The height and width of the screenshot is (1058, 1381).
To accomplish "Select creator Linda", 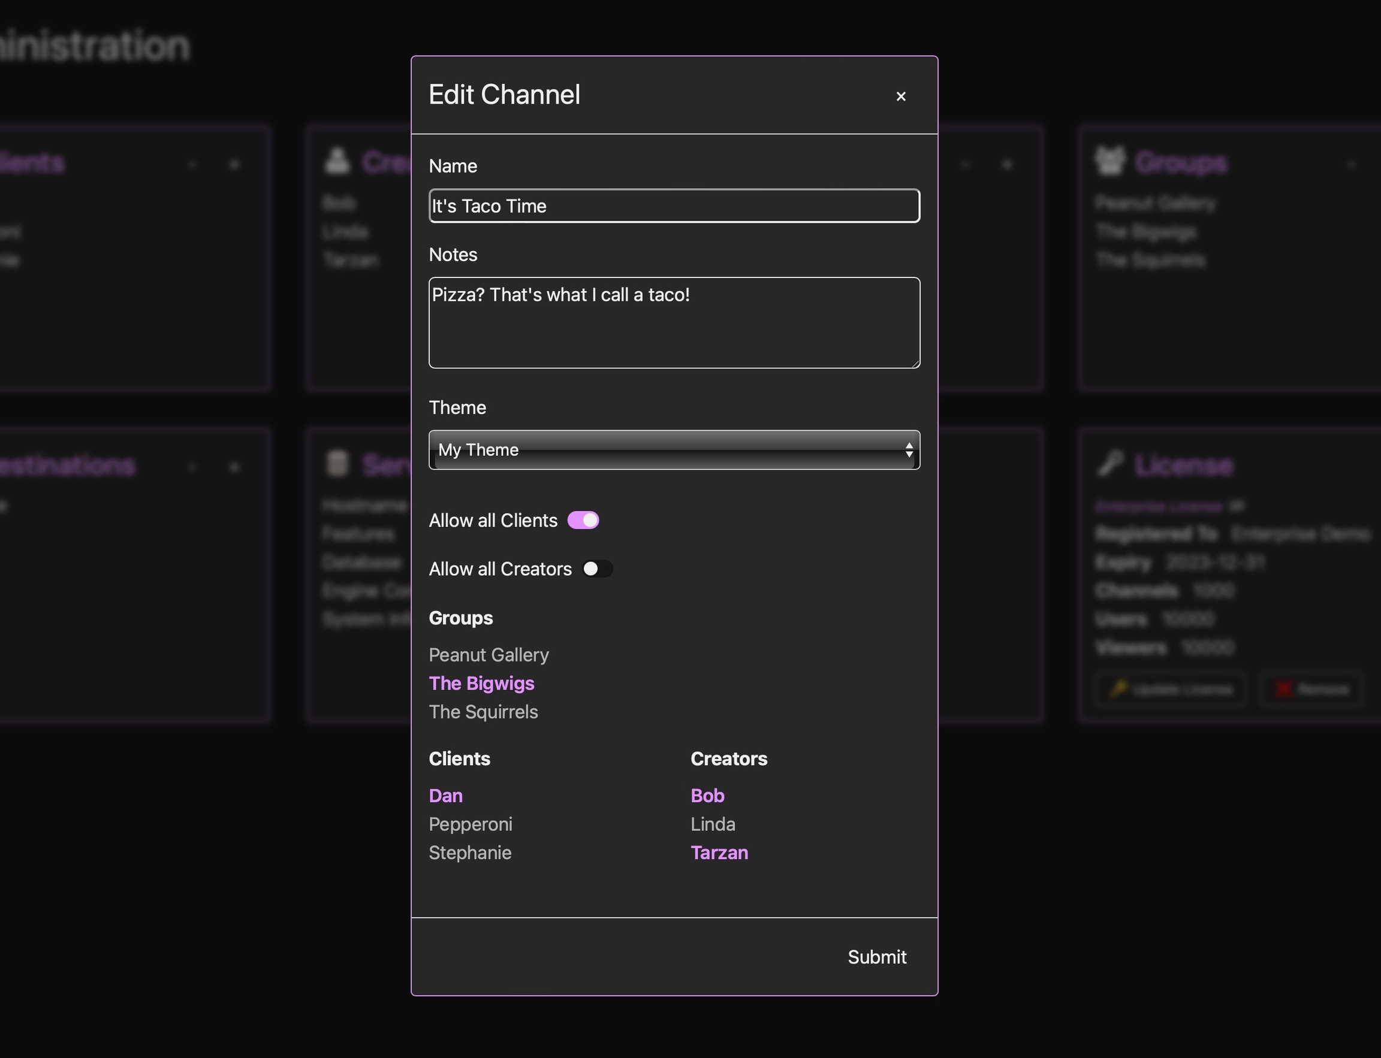I will pos(713,824).
